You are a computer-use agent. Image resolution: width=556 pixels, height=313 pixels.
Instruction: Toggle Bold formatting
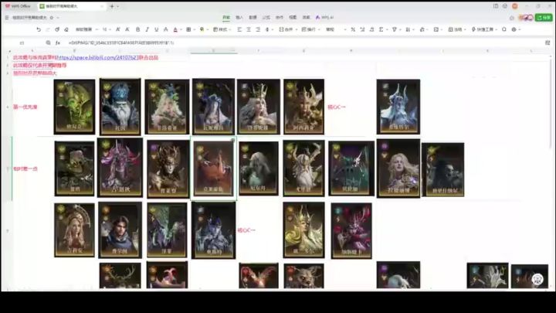tap(138, 29)
